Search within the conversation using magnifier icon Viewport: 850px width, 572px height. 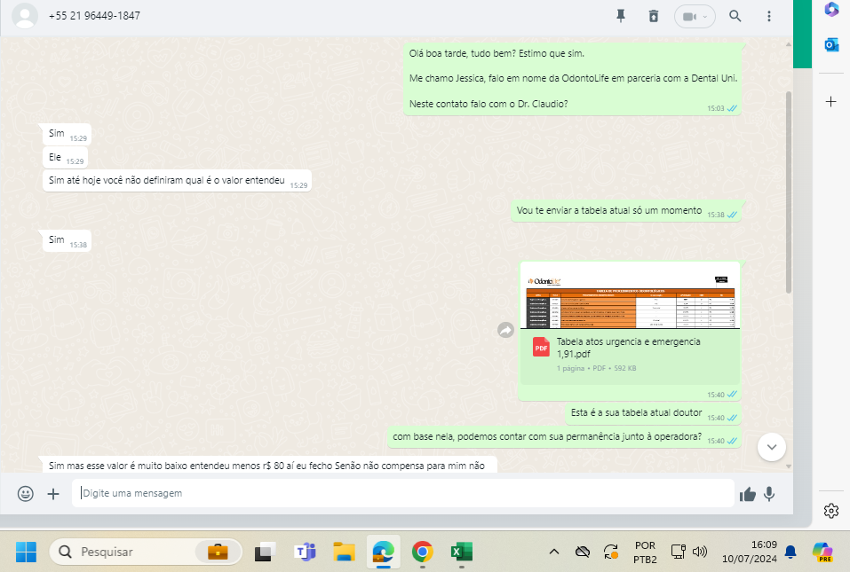(x=735, y=16)
